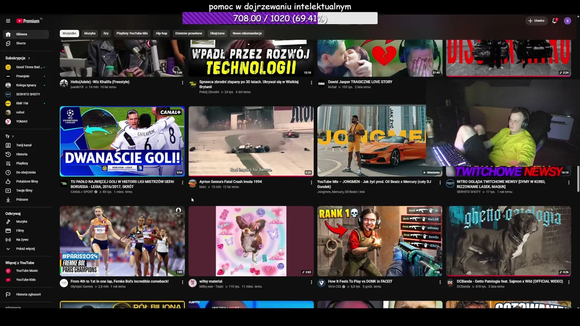Open Twoje filmy in the sidebar

pyautogui.click(x=27, y=191)
